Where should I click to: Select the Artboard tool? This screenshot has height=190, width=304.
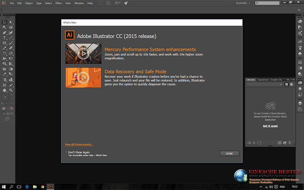coord(4,85)
